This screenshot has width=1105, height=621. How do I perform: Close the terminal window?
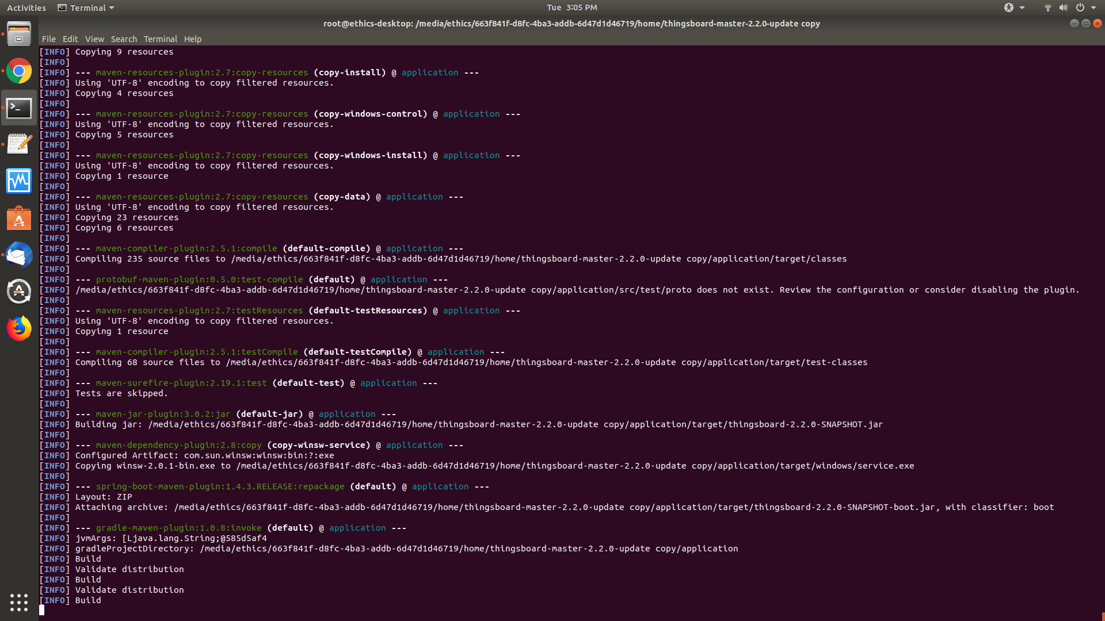click(1098, 24)
